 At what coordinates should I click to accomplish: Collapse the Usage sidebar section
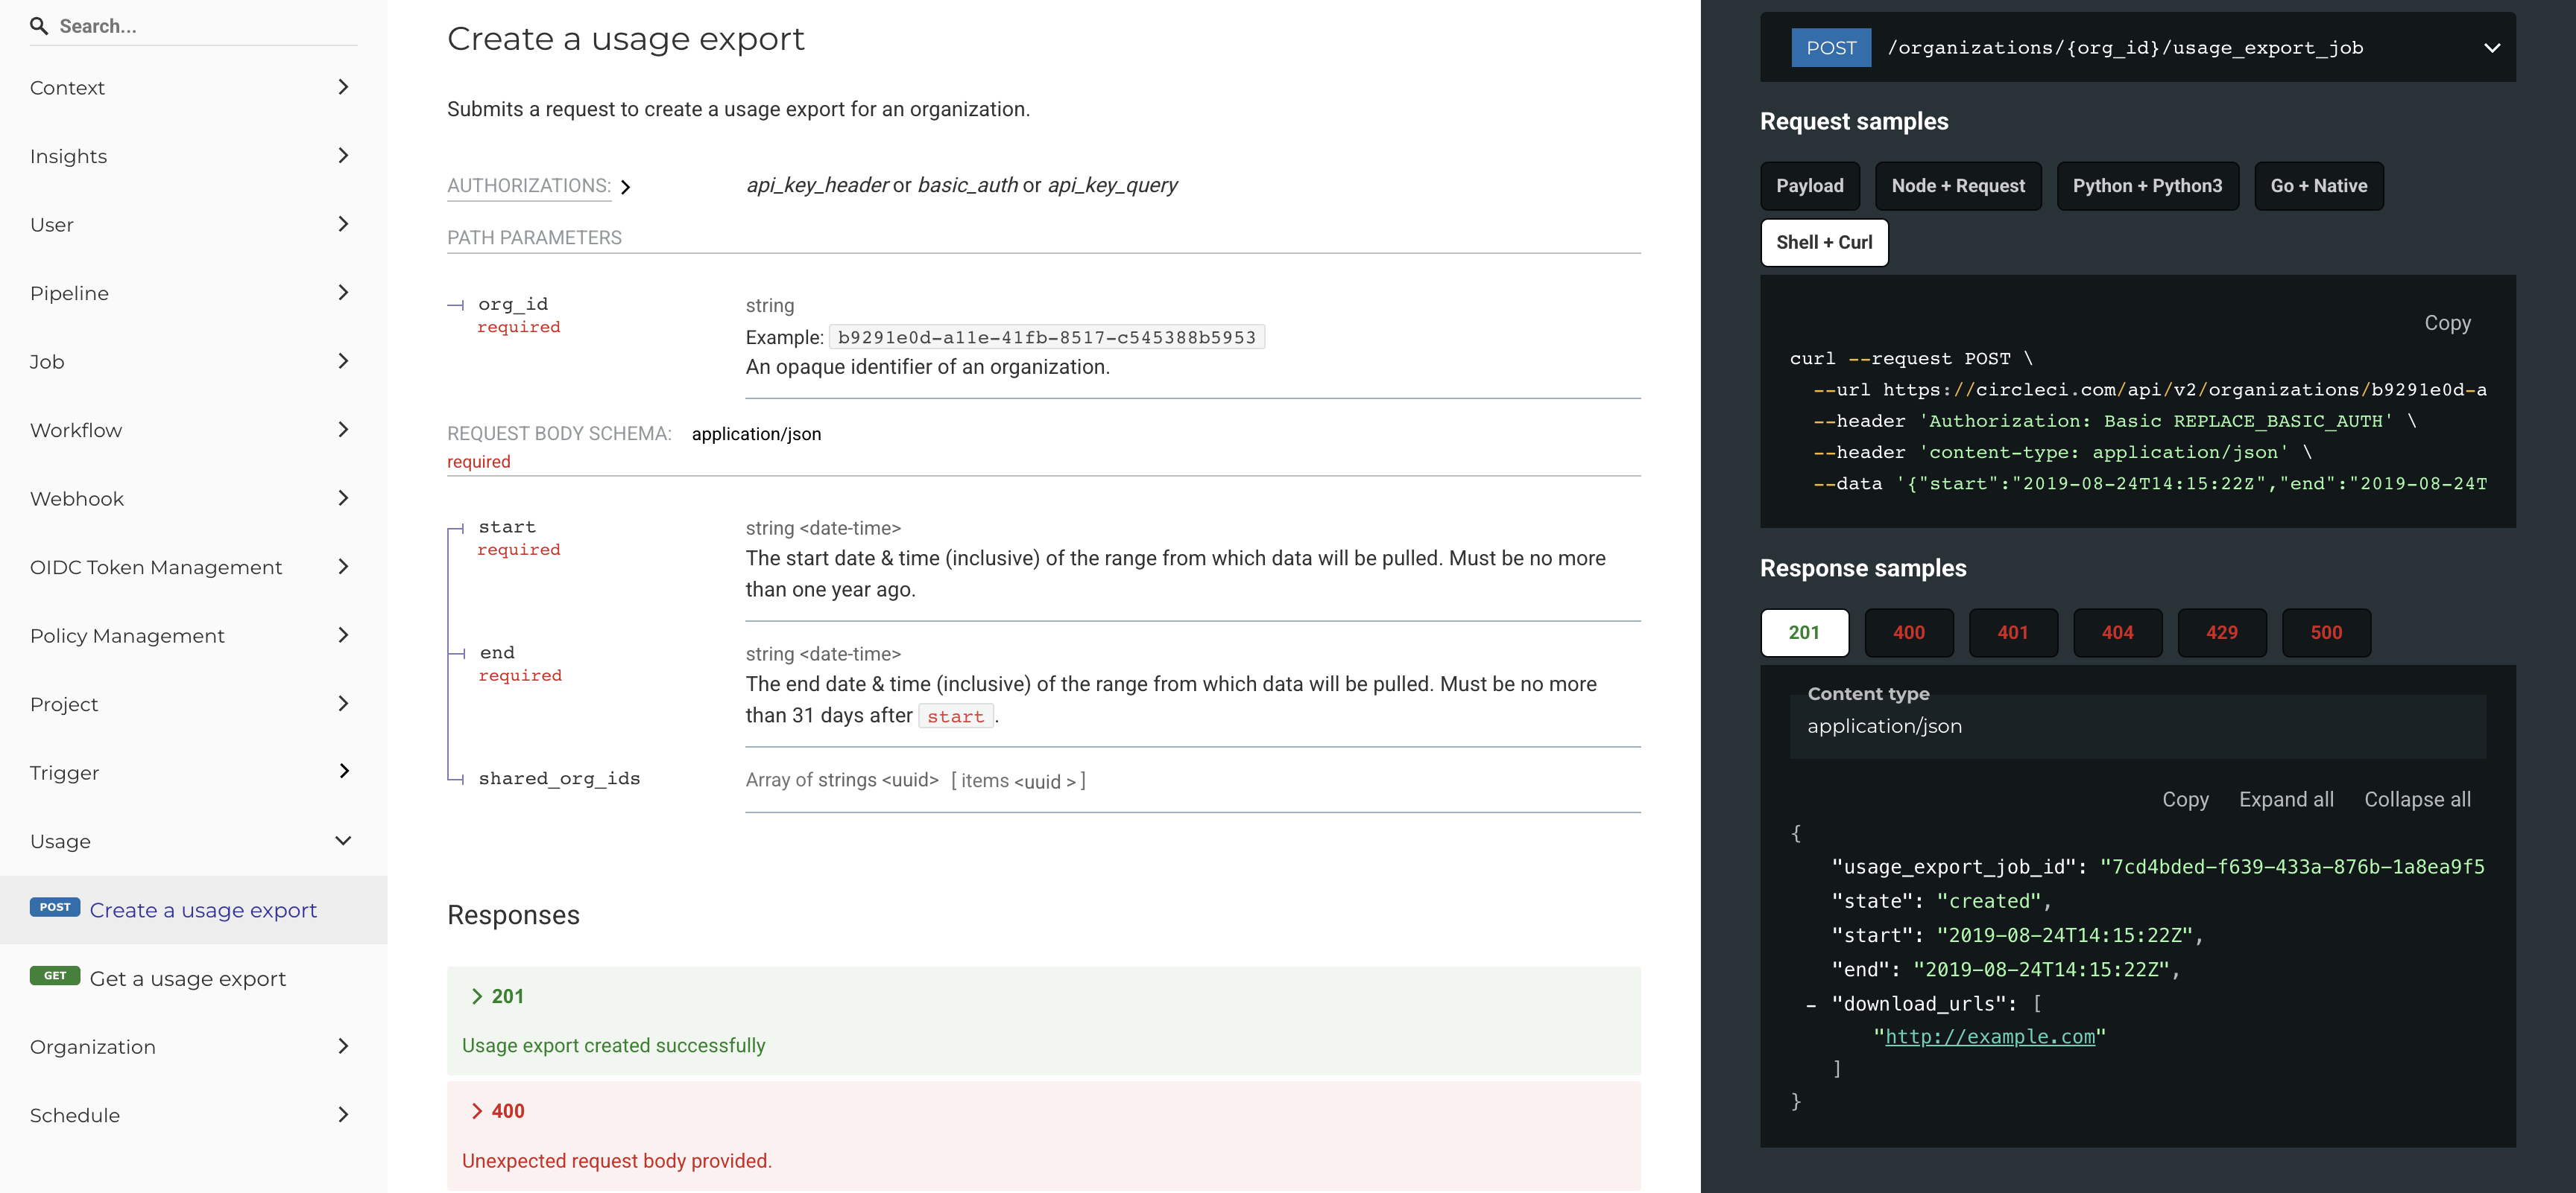343,840
